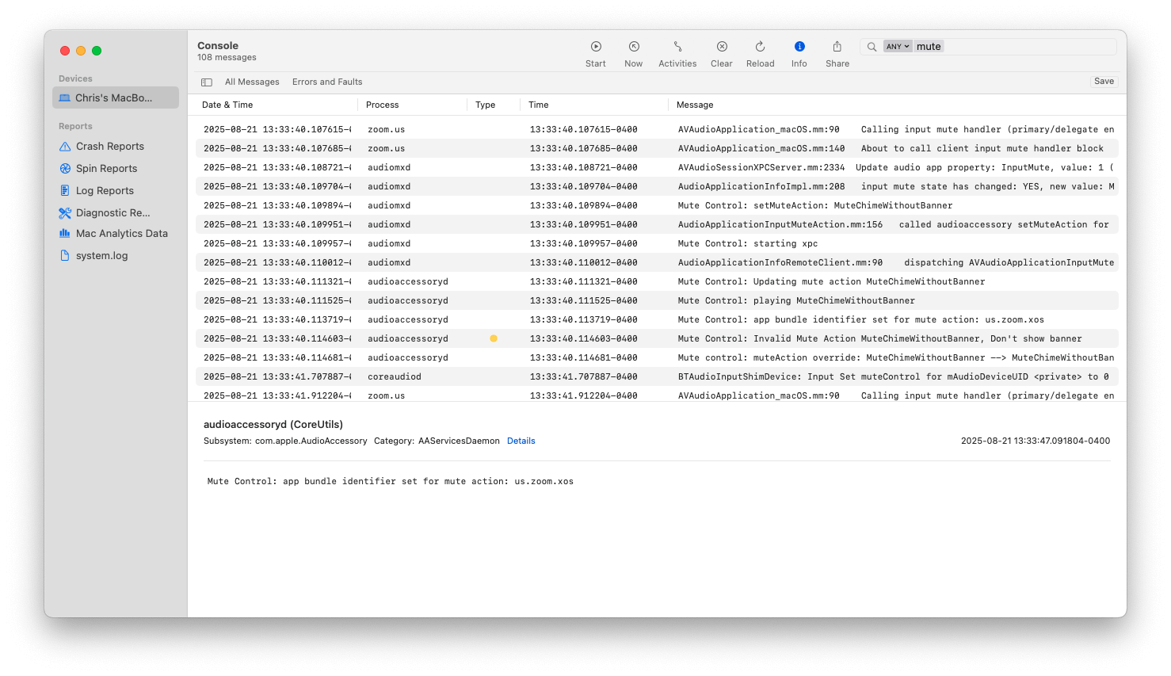Toggle the Info pane
The height and width of the screenshot is (676, 1171).
pyautogui.click(x=799, y=54)
